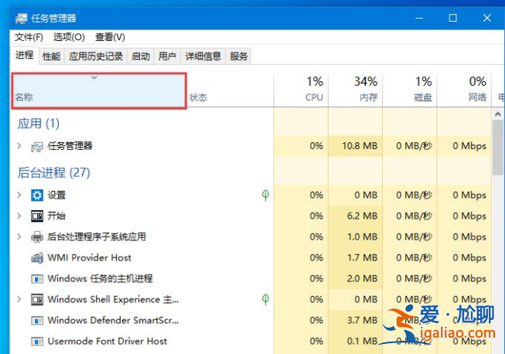
Task: Select the 开始 process row
Action: click(251, 216)
